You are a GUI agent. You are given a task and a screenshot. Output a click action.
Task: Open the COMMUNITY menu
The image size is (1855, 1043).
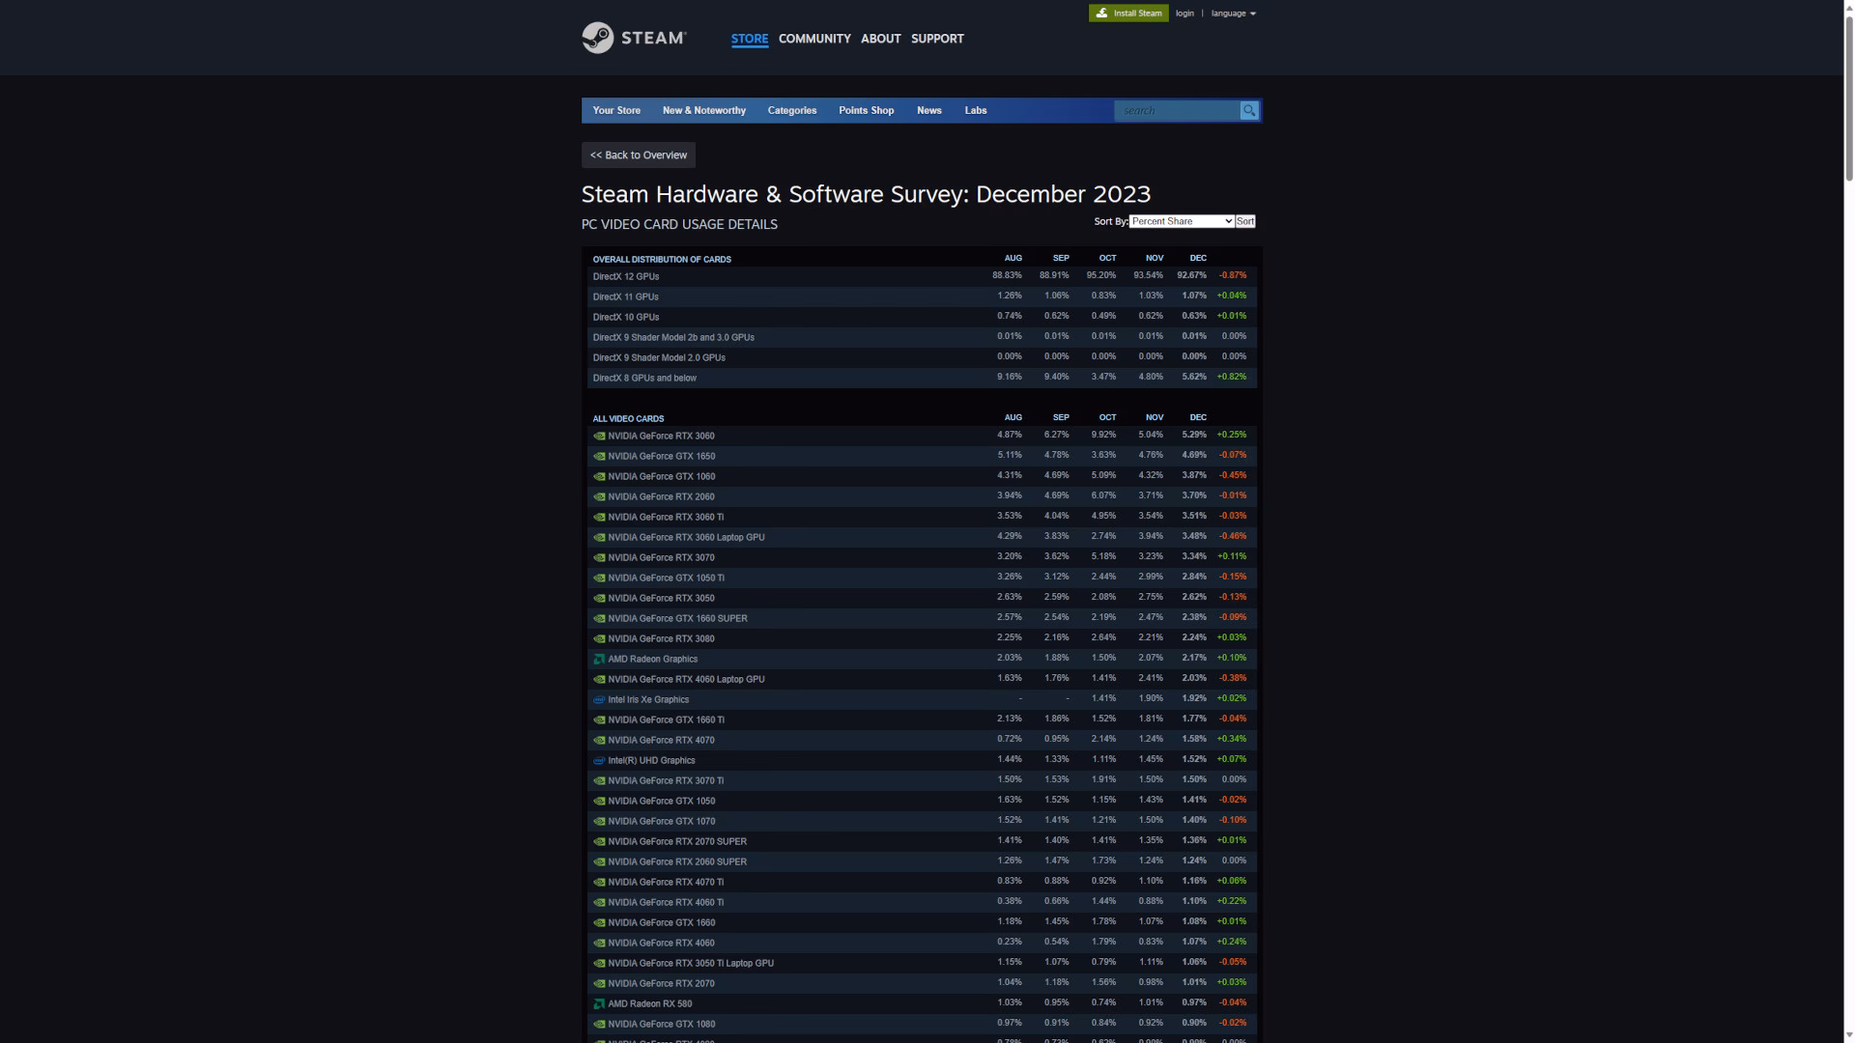(x=814, y=39)
